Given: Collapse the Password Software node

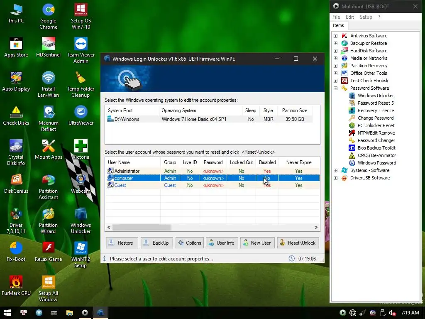Looking at the screenshot, I should point(335,88).
